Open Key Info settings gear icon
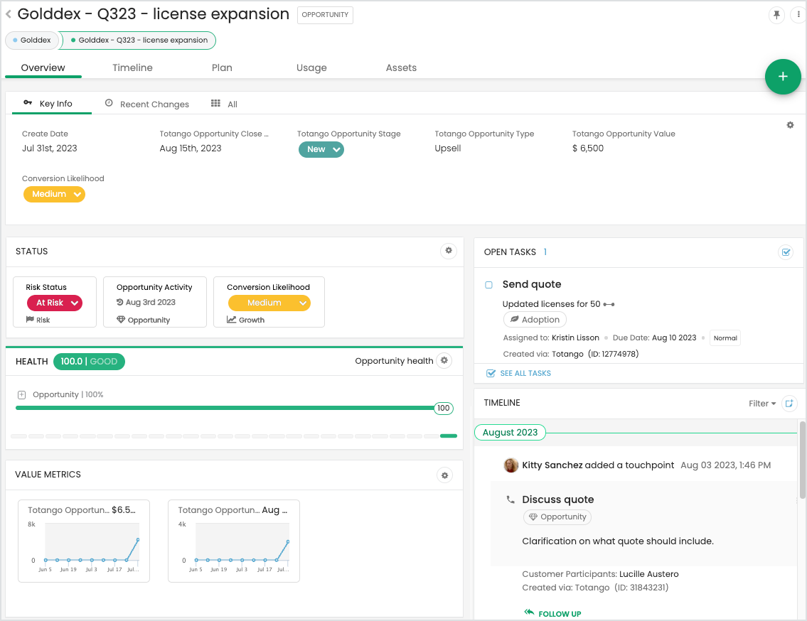This screenshot has height=621, width=807. click(x=790, y=125)
